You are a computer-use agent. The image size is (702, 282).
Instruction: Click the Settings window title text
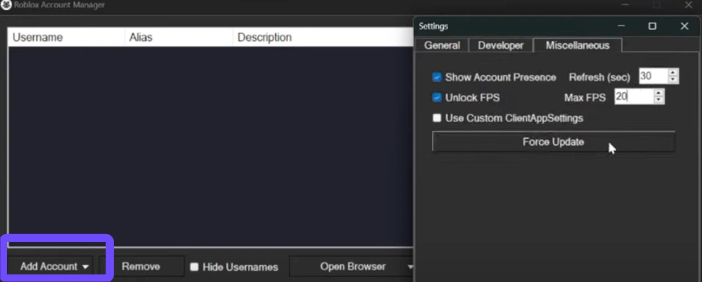click(x=433, y=26)
